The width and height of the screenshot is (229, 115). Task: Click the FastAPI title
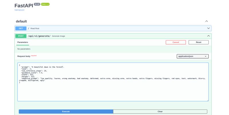coord(24,6)
